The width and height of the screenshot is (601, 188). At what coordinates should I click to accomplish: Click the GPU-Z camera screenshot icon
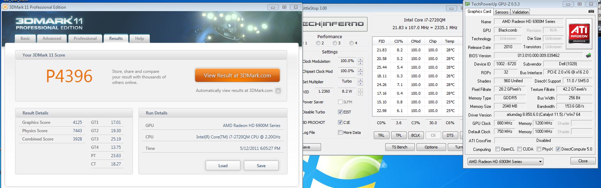591,11
